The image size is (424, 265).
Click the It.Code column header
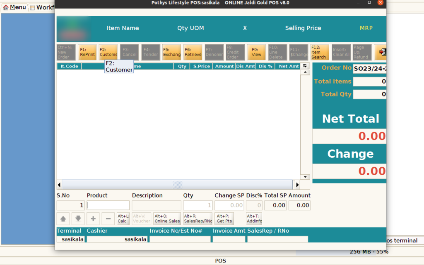pos(69,66)
